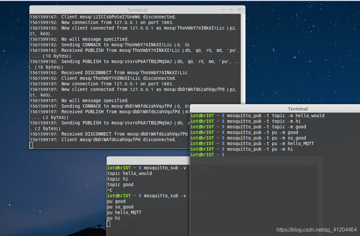The width and height of the screenshot is (360, 236).
Task: Click the block cursor in the broker log Terminal
Action: 31,145
